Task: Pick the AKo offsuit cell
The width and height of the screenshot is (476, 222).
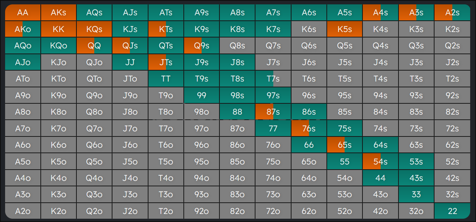Action: [23, 29]
